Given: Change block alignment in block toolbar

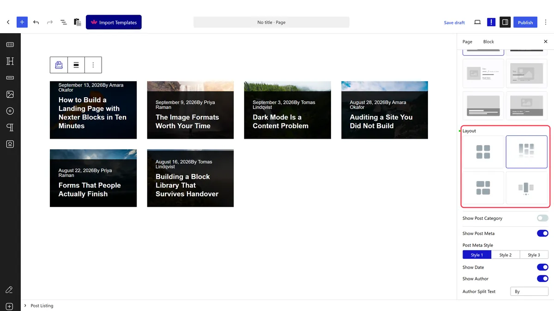Looking at the screenshot, I should tap(76, 65).
